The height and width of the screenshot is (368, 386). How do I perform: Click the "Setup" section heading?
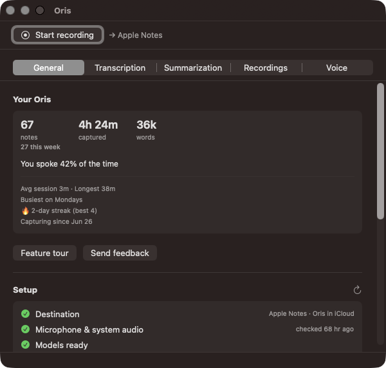coord(25,290)
